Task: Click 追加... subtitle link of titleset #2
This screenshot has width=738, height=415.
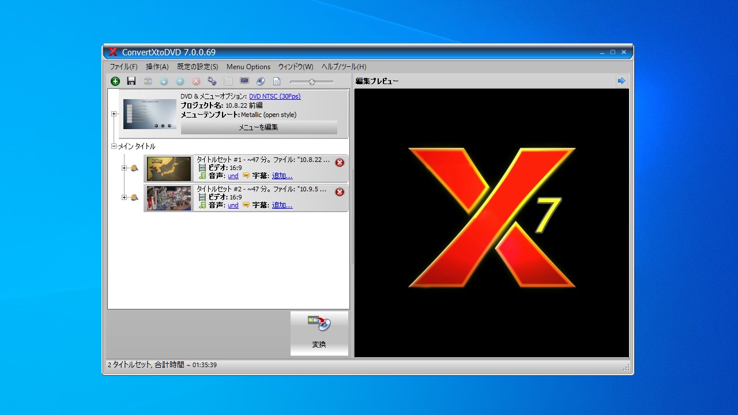Action: pos(283,205)
